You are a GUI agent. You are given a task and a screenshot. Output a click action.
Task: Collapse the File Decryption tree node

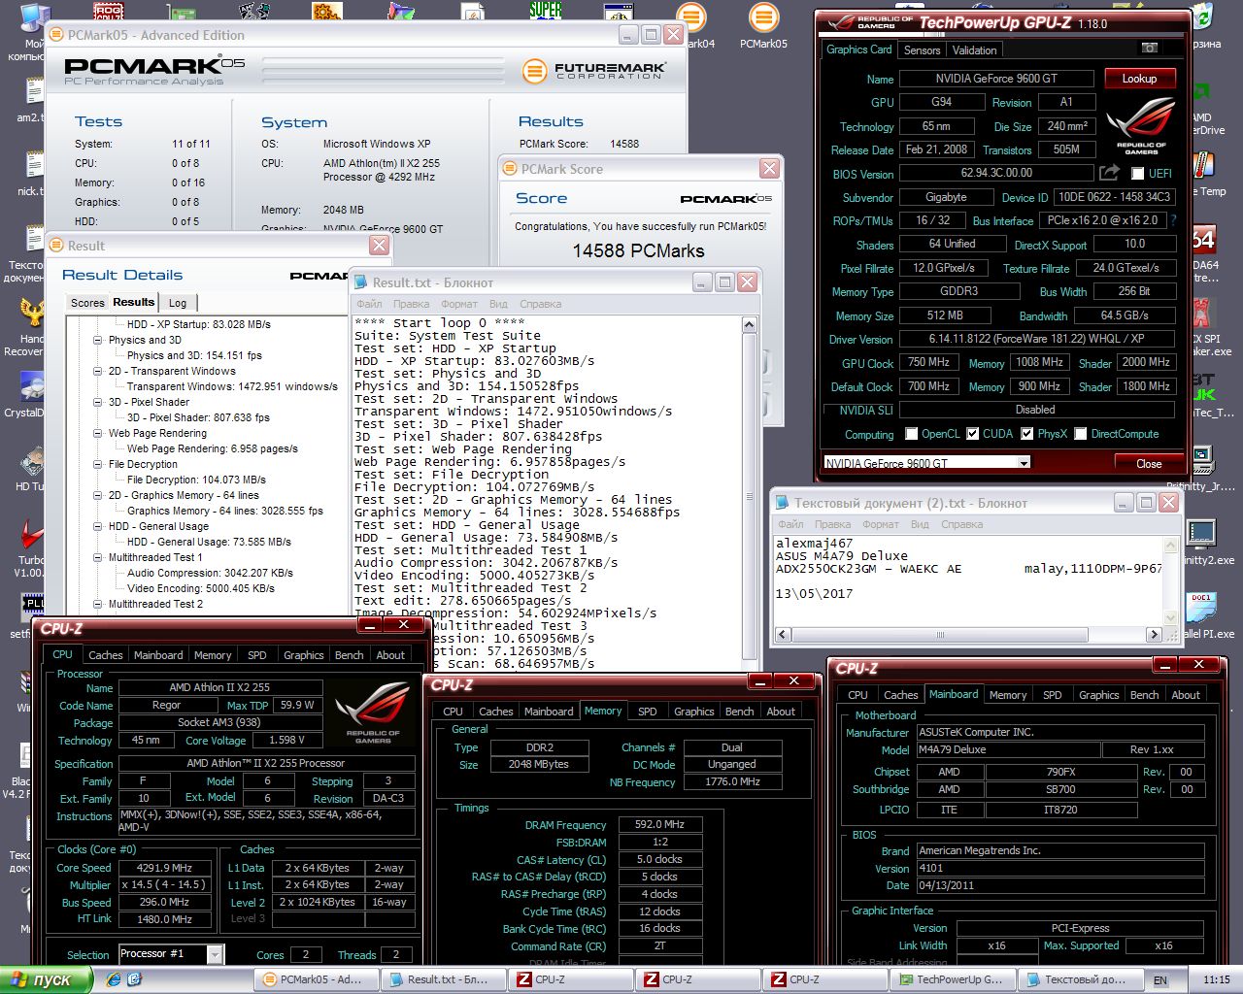[97, 464]
